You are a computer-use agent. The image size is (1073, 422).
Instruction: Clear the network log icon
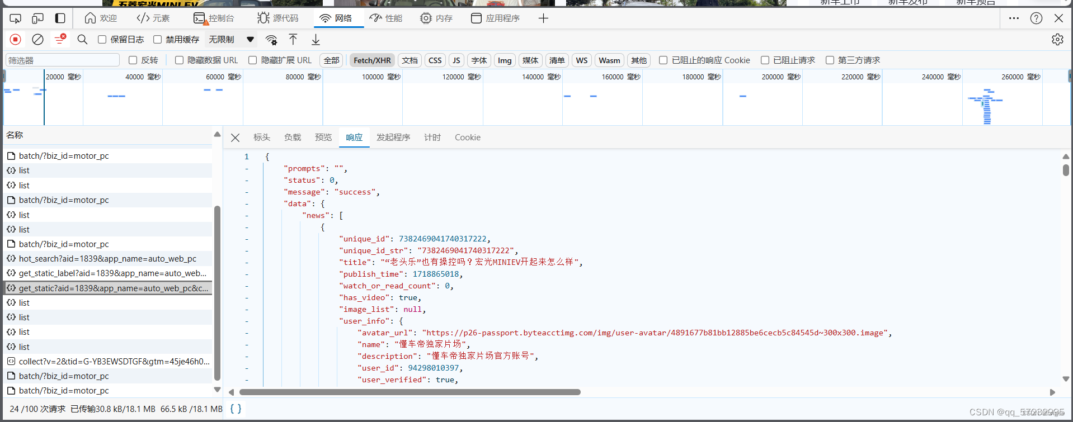(37, 39)
